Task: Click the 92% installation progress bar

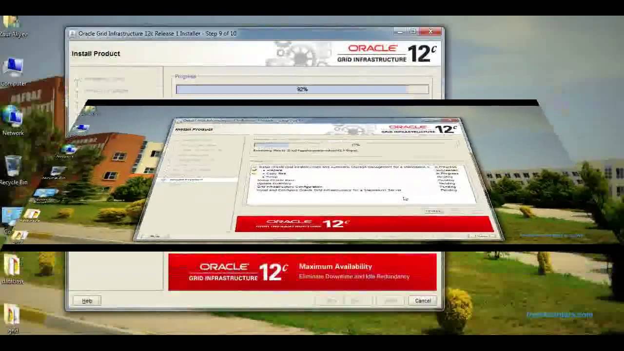Action: (302, 89)
